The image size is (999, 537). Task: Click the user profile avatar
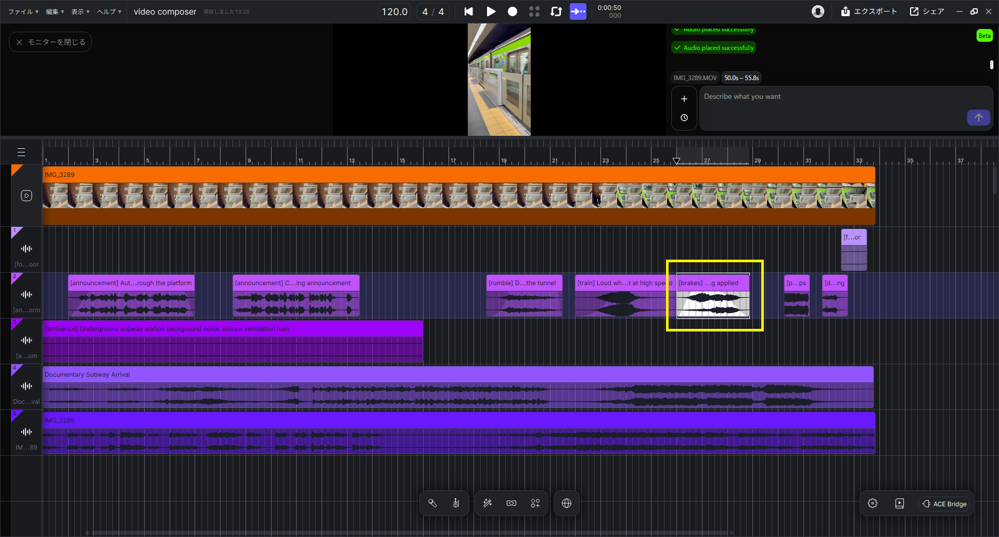point(818,11)
